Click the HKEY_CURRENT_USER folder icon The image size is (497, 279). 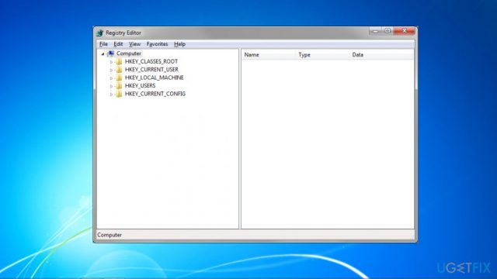[x=119, y=70]
